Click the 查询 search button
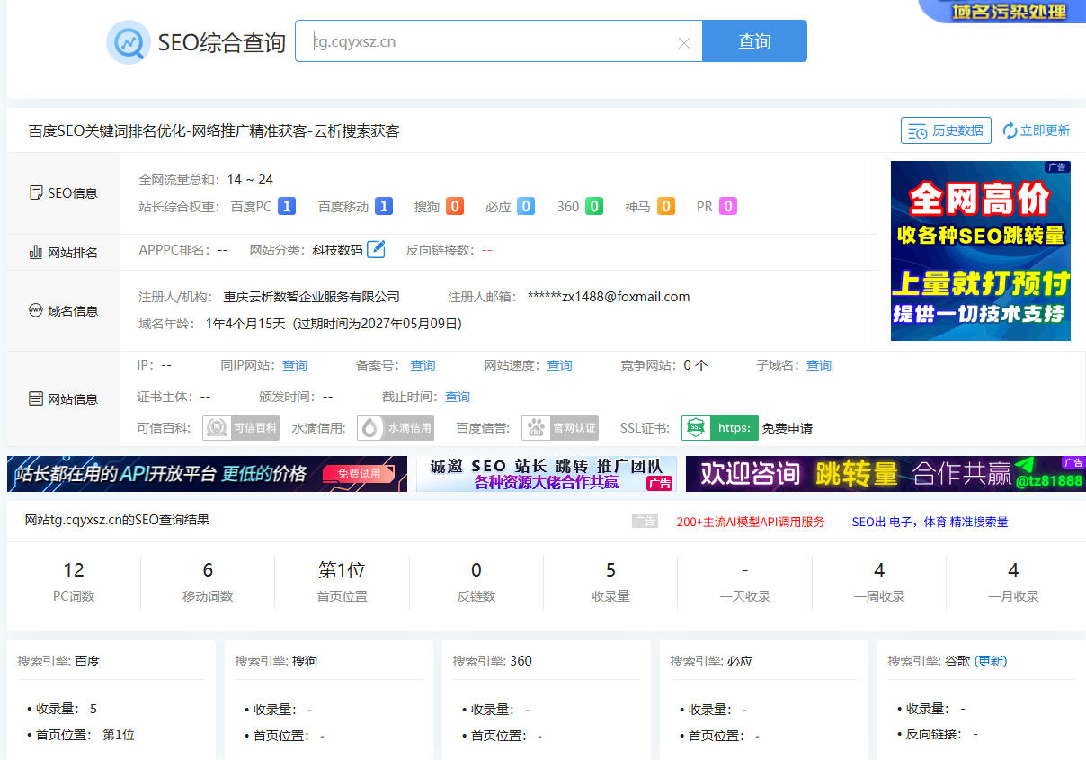The image size is (1086, 760). [754, 41]
